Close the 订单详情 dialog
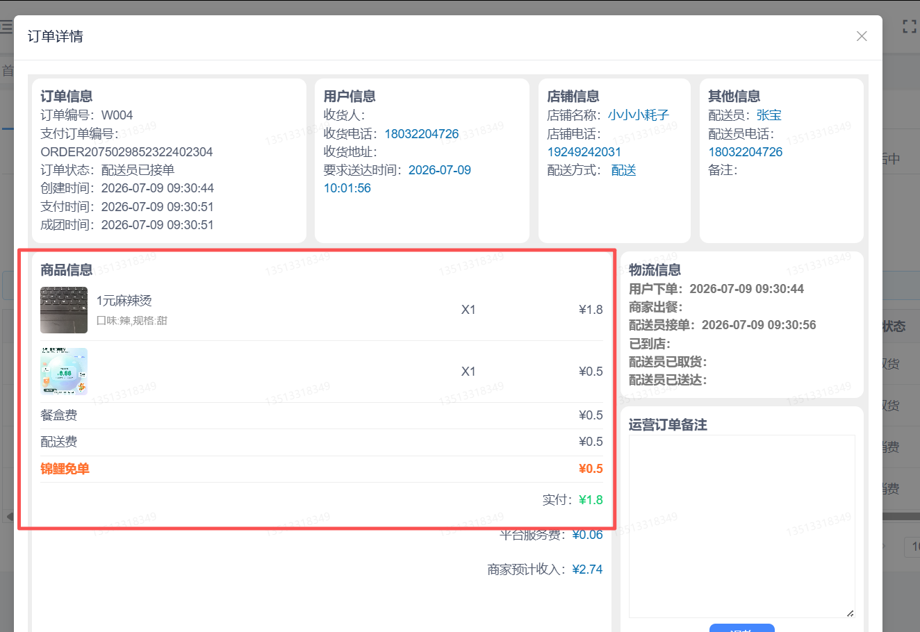The image size is (920, 632). 862,36
